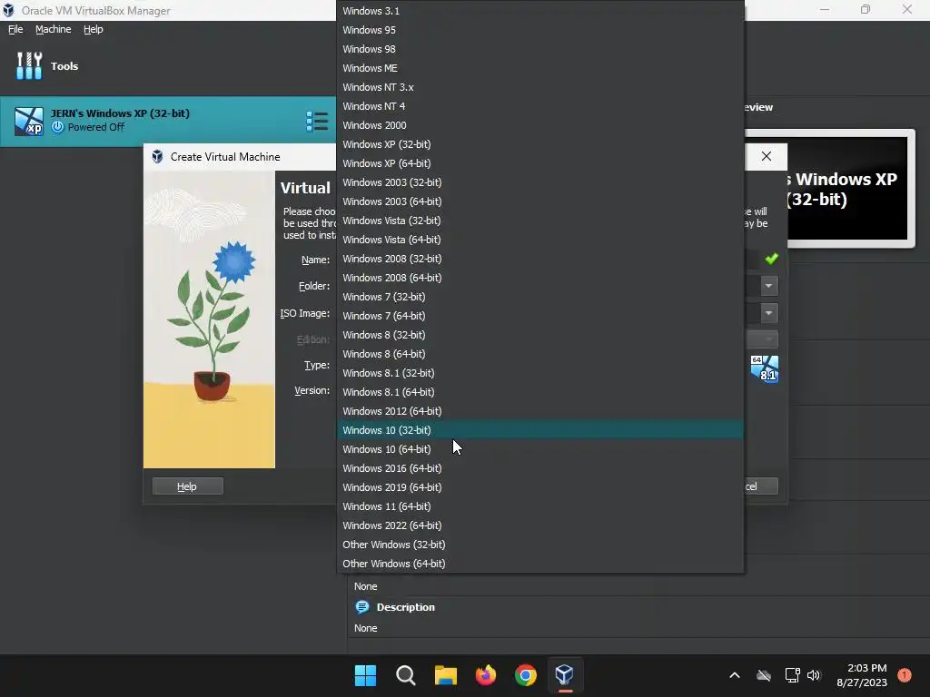
Task: Pick Windows 2003 (32-bit)
Action: (540, 182)
